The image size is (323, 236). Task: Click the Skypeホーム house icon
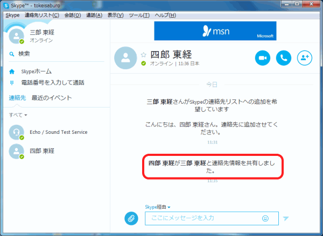[x=12, y=71]
